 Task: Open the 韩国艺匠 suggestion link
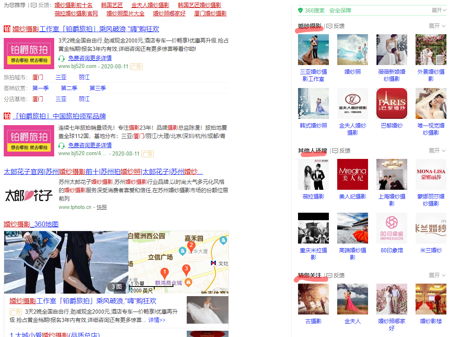(112, 5)
